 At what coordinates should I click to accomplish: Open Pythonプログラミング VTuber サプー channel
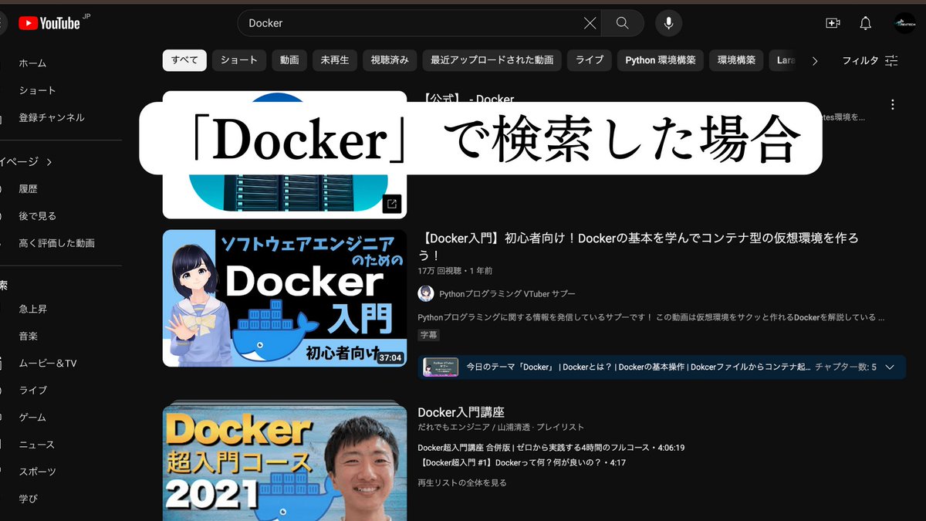(x=507, y=293)
